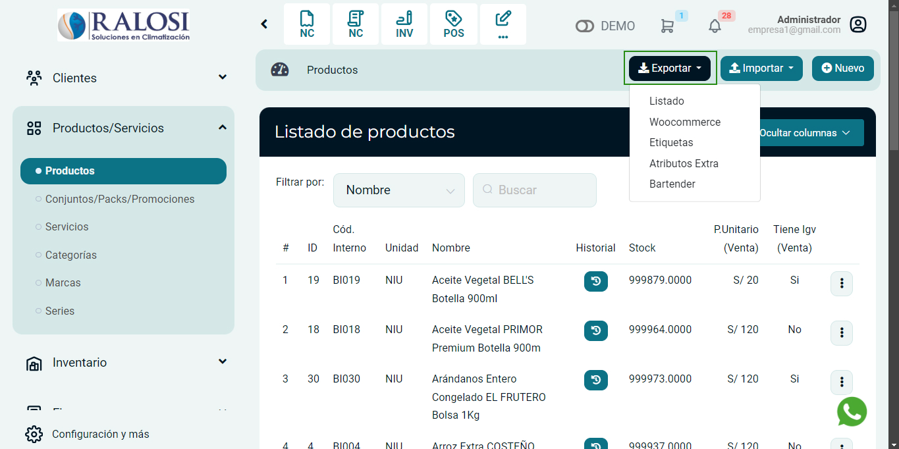Click the Administrador user profile icon
This screenshot has height=449, width=899.
pos(858,24)
